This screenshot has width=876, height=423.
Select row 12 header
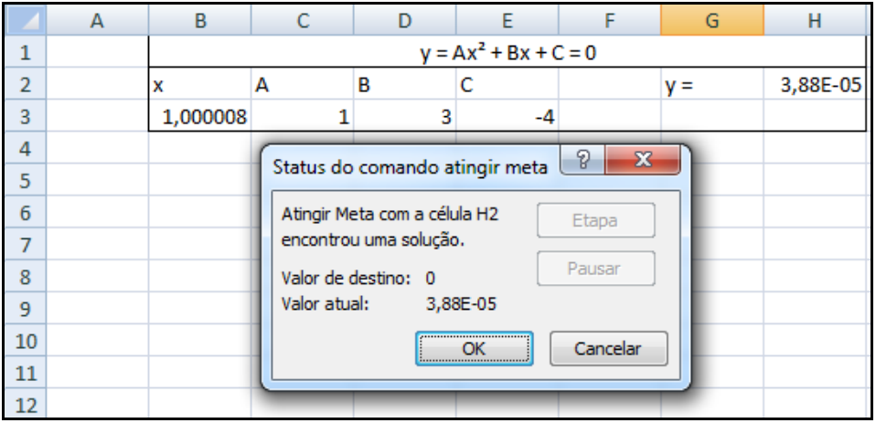[23, 405]
